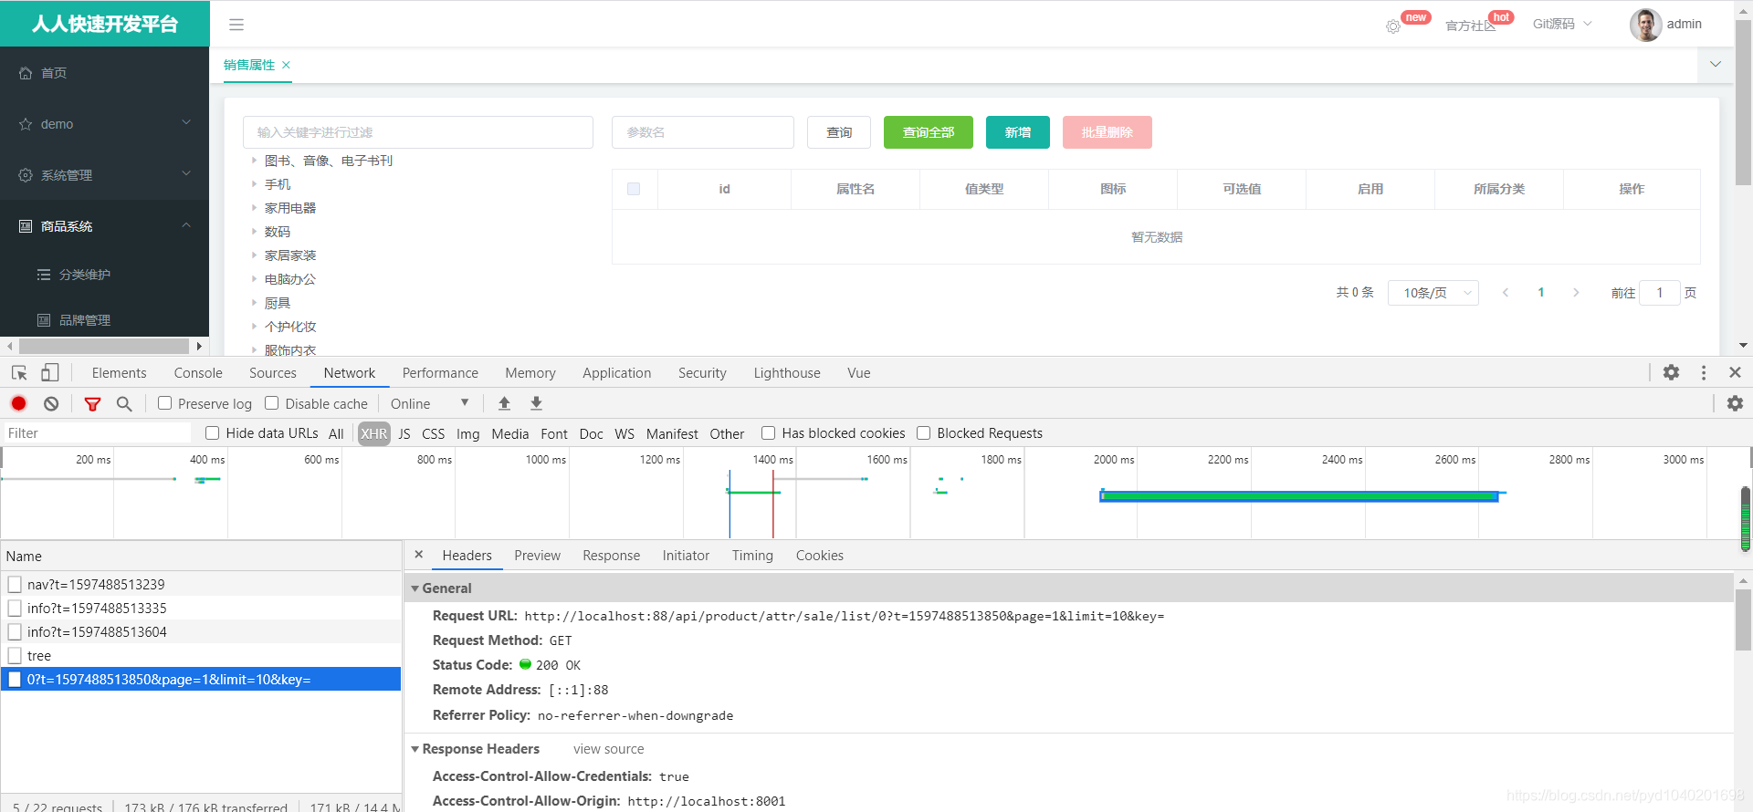Image resolution: width=1753 pixels, height=812 pixels.
Task: Toggle the device toolbar icon
Action: pos(50,372)
